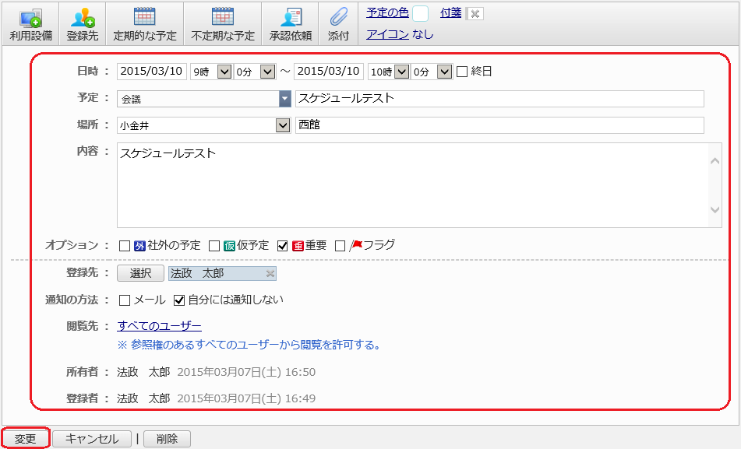The width and height of the screenshot is (741, 449).
Task: Click the 場所 text field 西館
Action: 499,125
